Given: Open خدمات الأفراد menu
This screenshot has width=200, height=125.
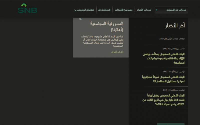Looking at the screenshot, I should (x=144, y=10).
